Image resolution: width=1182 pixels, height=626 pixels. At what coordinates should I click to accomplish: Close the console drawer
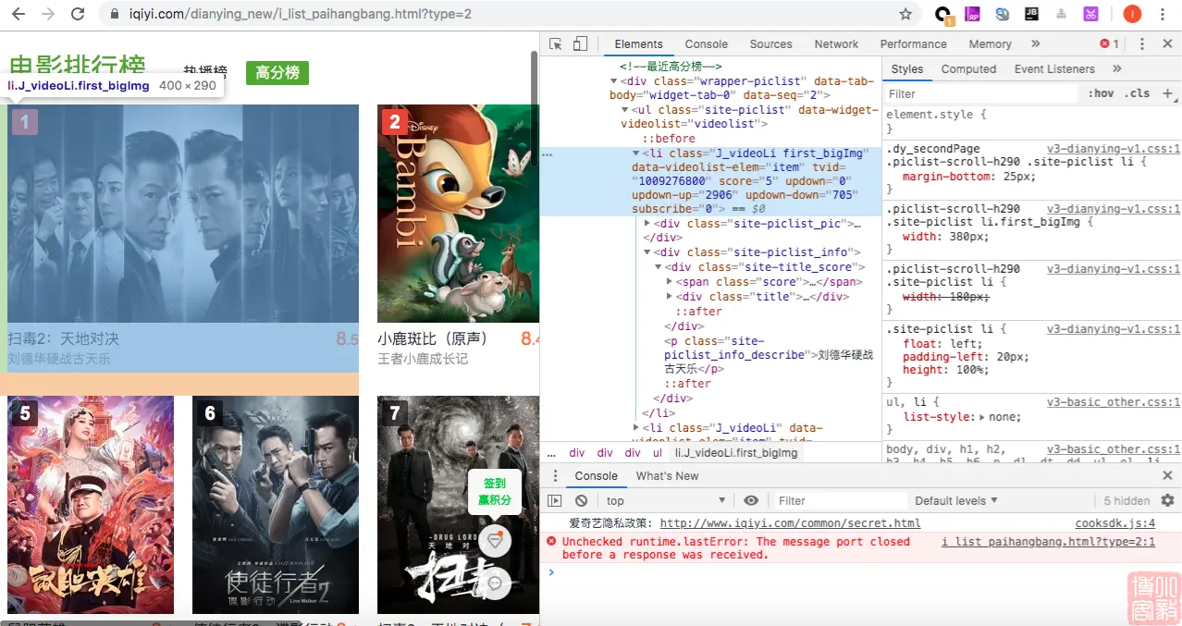tap(1167, 475)
